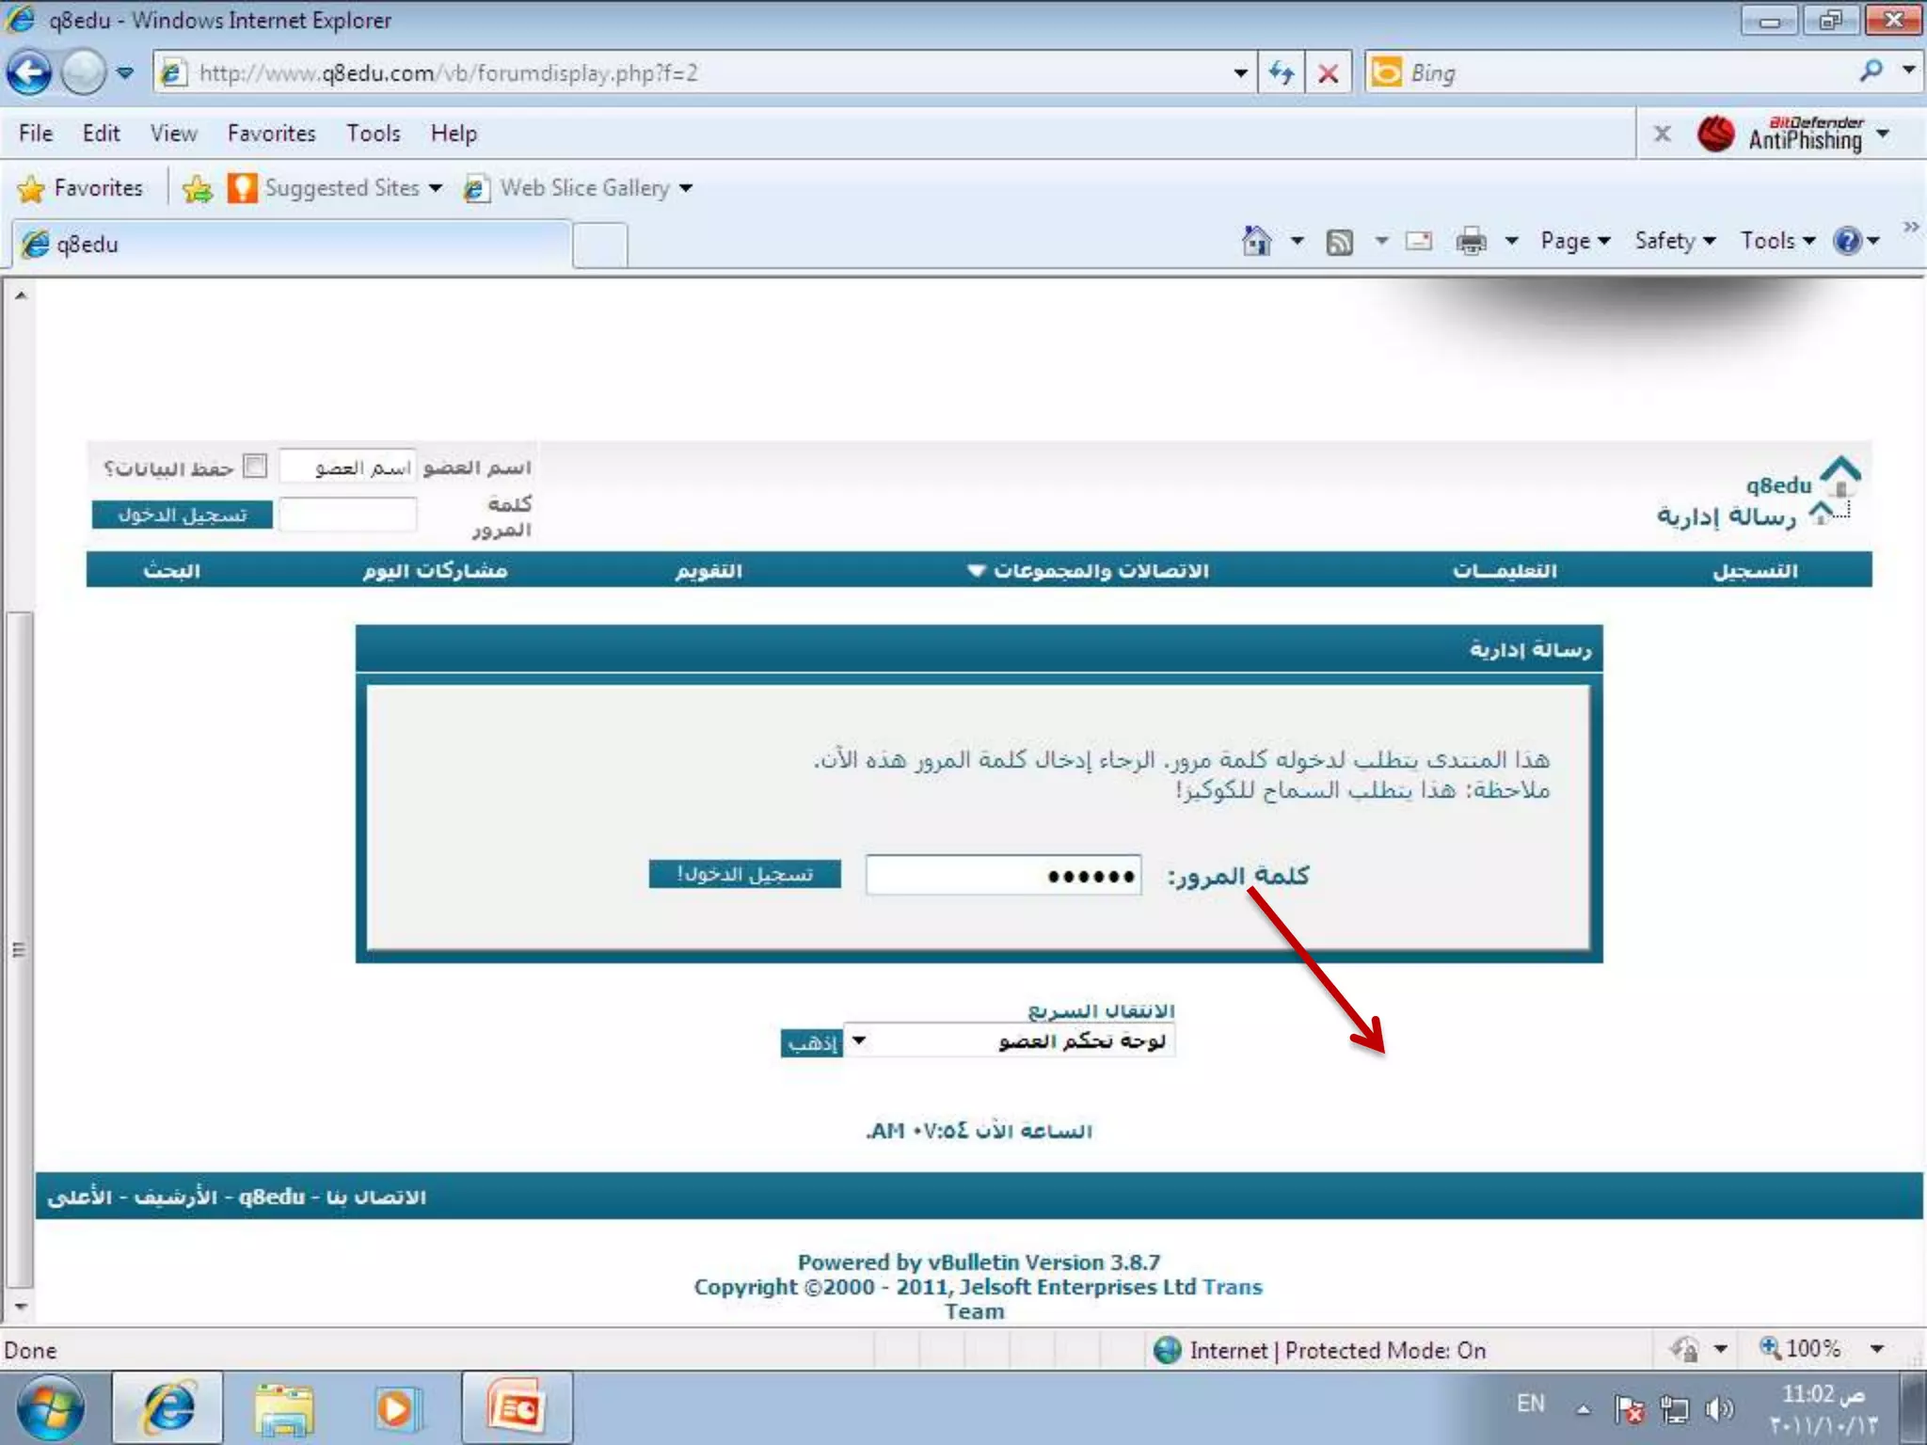
Task: Click the Read mail icon
Action: click(1418, 241)
